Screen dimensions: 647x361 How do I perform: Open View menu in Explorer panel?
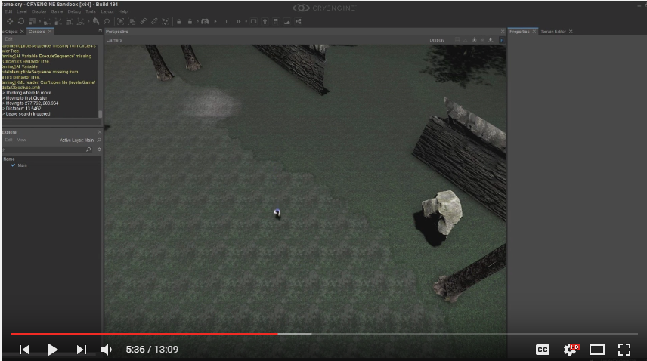point(21,140)
